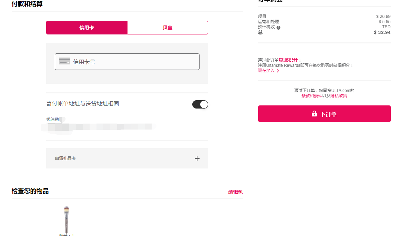Click the 信用卡号 input field

134,62
